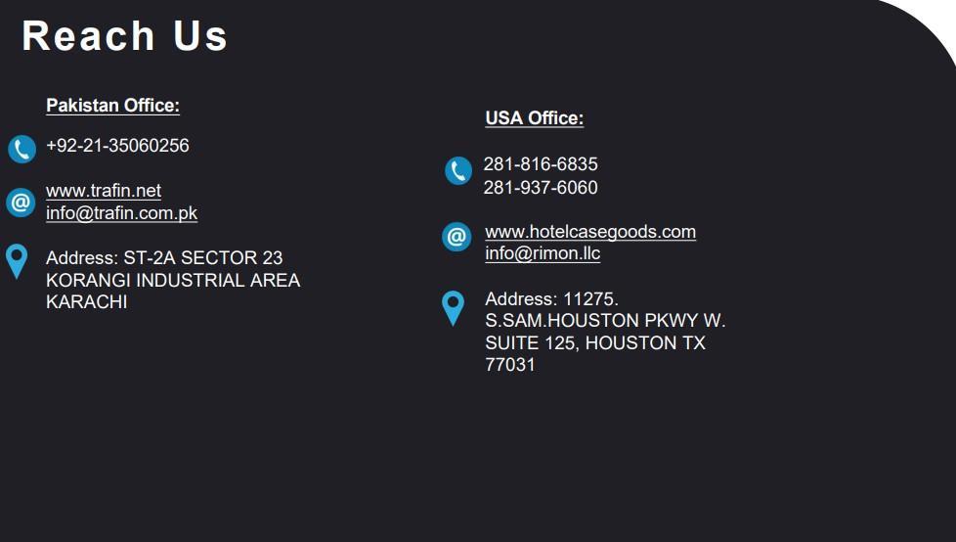Click phone number 281-937-6060

541,187
